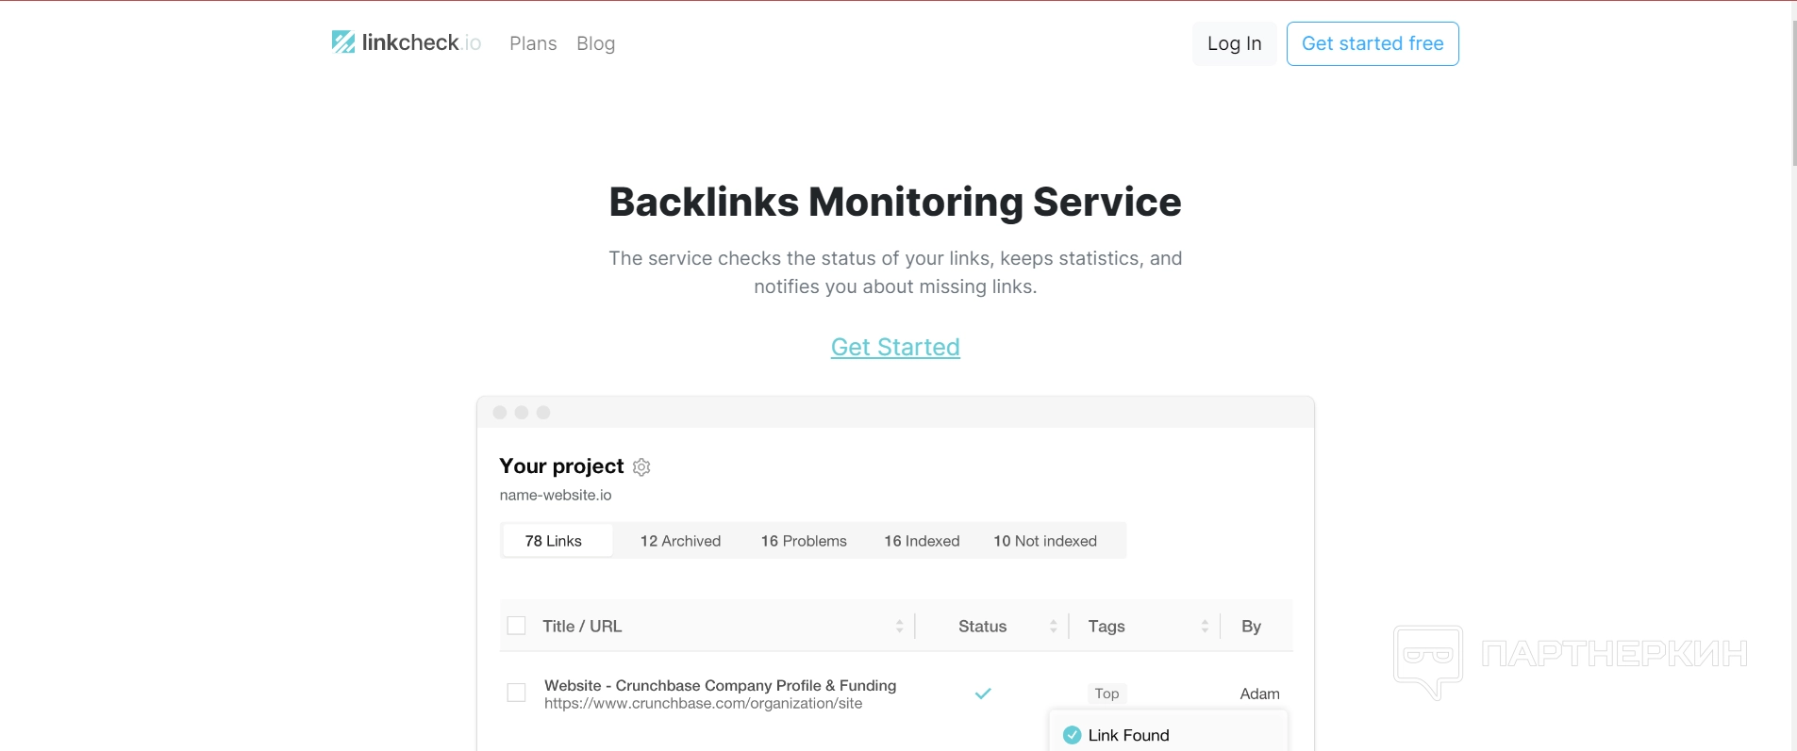1797x751 pixels.
Task: Follow the Get Started link
Action: click(895, 347)
